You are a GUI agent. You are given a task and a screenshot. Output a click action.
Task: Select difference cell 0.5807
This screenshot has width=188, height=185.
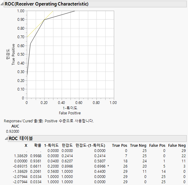coord(100,161)
